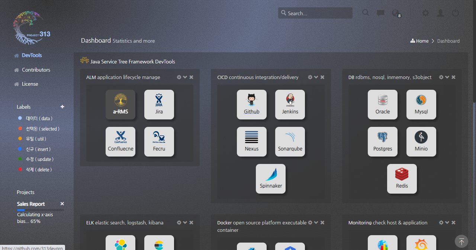The height and width of the screenshot is (250, 476).
Task: Open the Spinnaker tile
Action: coord(271,179)
